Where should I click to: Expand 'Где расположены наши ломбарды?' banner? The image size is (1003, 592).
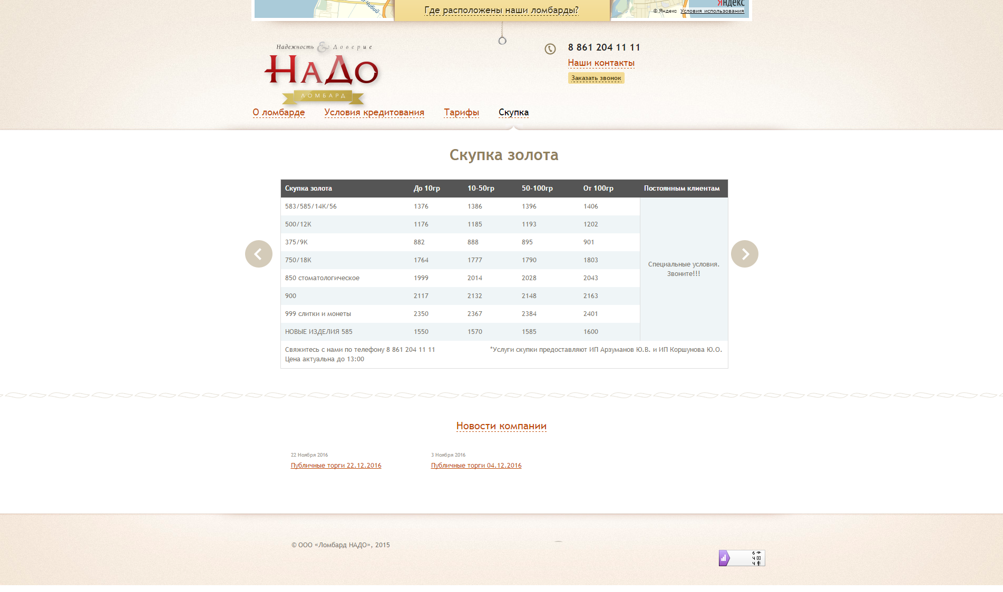click(x=502, y=10)
